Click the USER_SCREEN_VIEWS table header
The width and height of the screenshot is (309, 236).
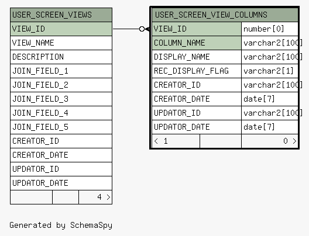pos(61,15)
